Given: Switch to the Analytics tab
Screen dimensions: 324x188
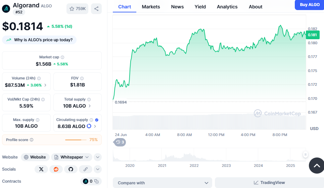Looking at the screenshot, I should point(227,7).
